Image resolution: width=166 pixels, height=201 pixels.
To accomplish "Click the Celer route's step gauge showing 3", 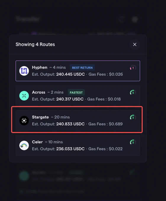I will pyautogui.click(x=133, y=142).
